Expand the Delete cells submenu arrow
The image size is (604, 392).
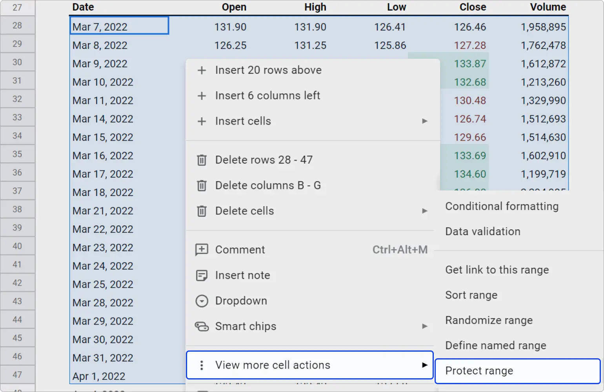pyautogui.click(x=425, y=211)
